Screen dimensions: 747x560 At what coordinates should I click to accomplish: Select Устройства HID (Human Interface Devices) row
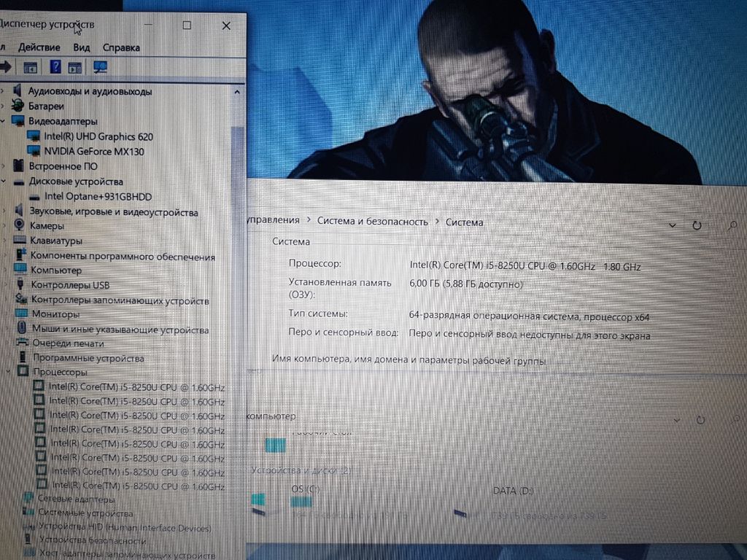point(117,527)
